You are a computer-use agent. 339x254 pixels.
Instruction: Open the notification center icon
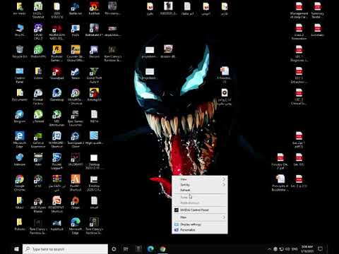point(321,249)
